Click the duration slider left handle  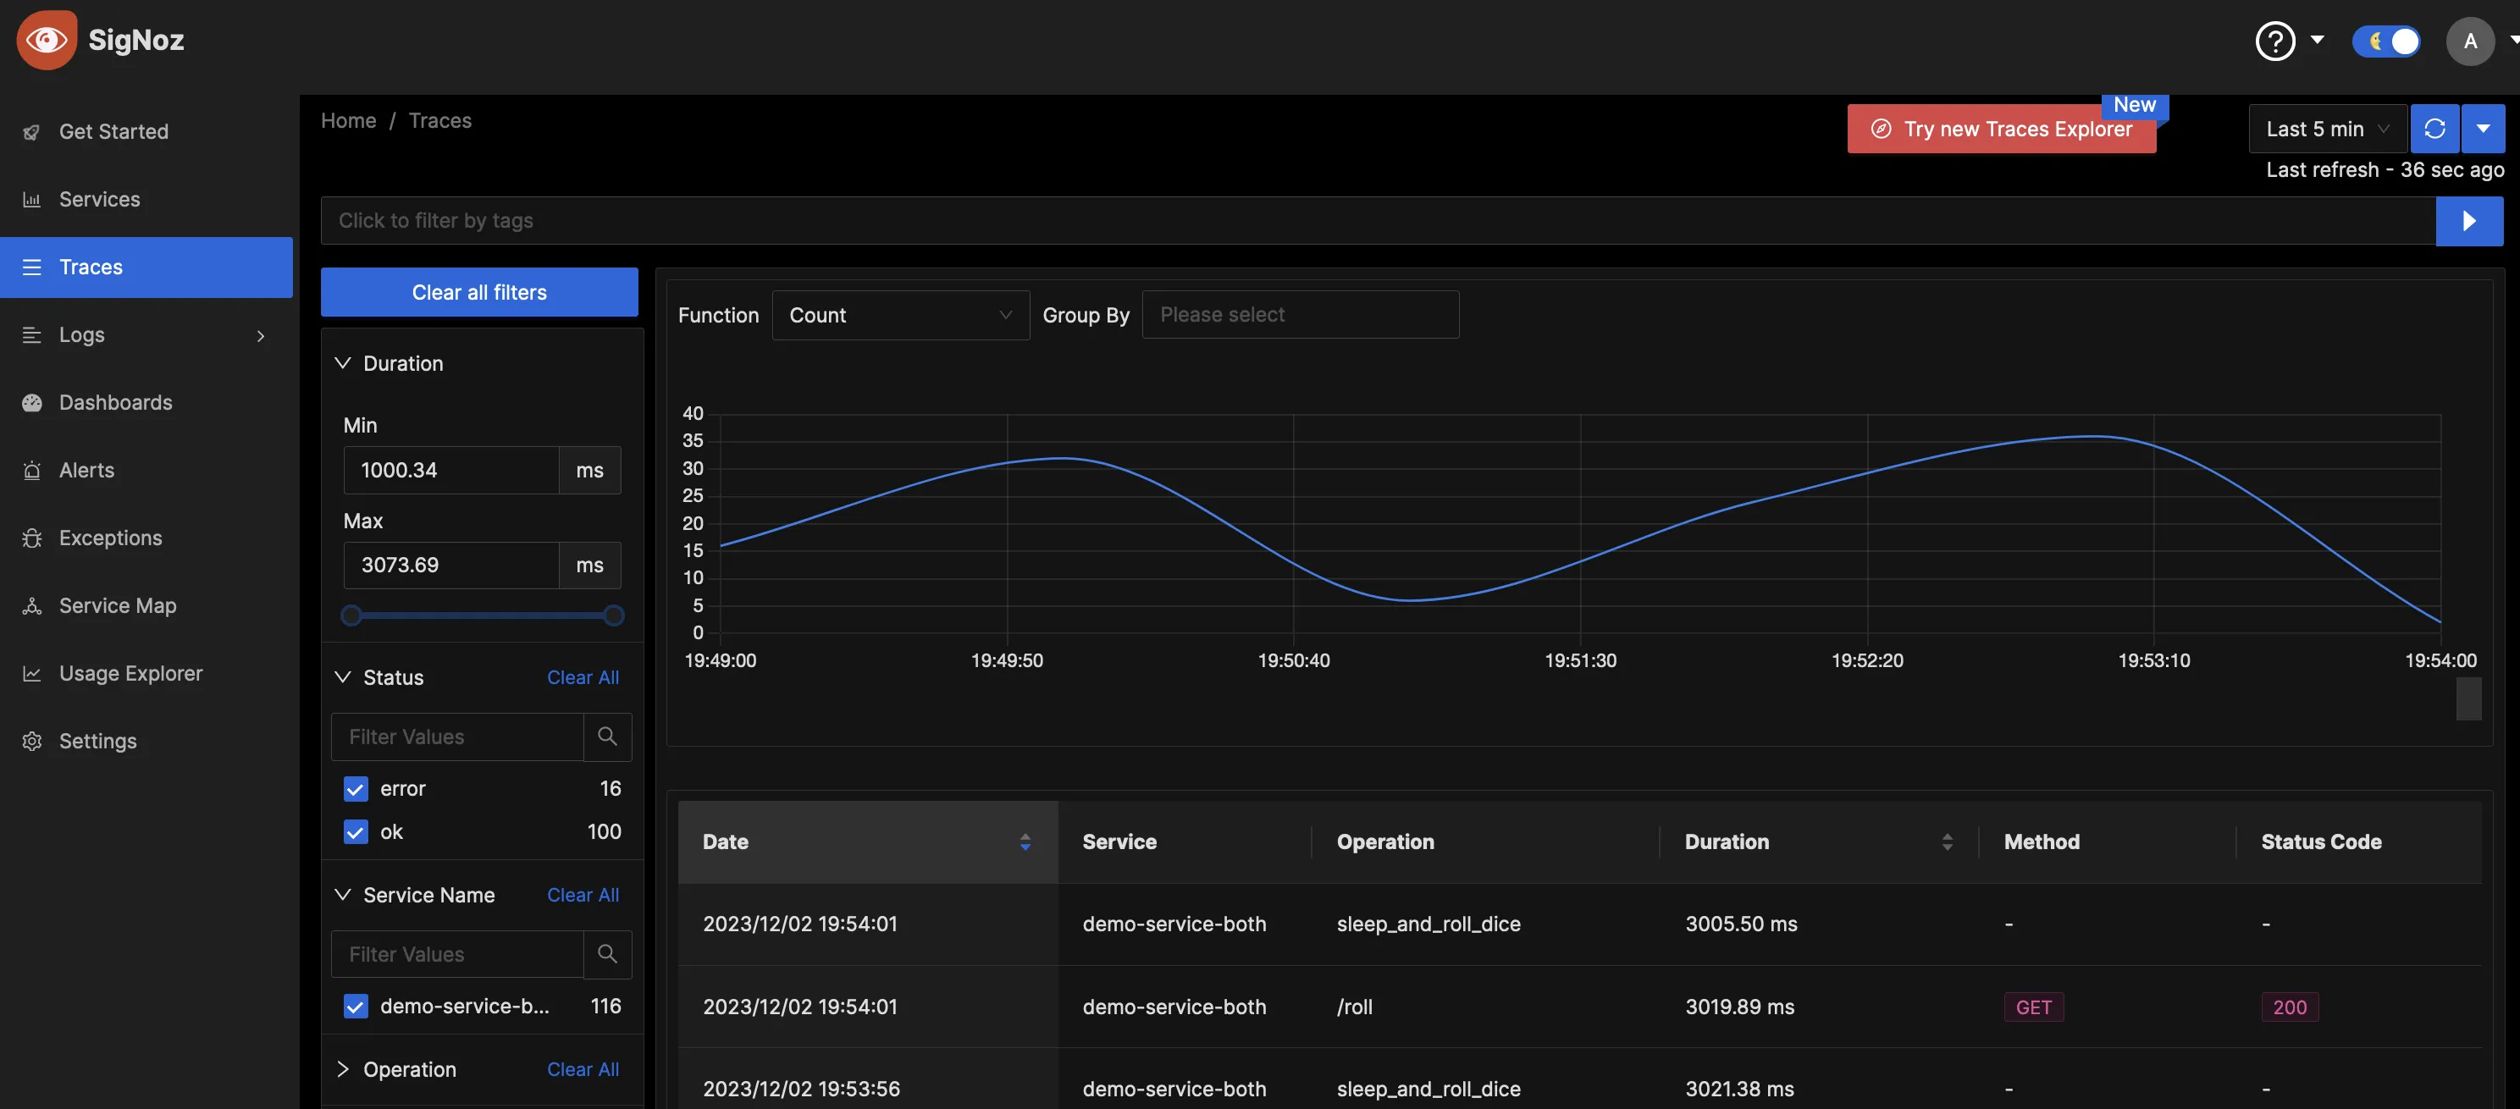click(x=351, y=615)
